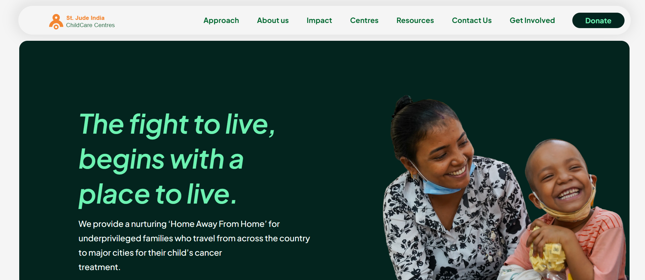This screenshot has height=280, width=645.
Task: Click the 'place to live.' headline line
Action: tap(158, 194)
